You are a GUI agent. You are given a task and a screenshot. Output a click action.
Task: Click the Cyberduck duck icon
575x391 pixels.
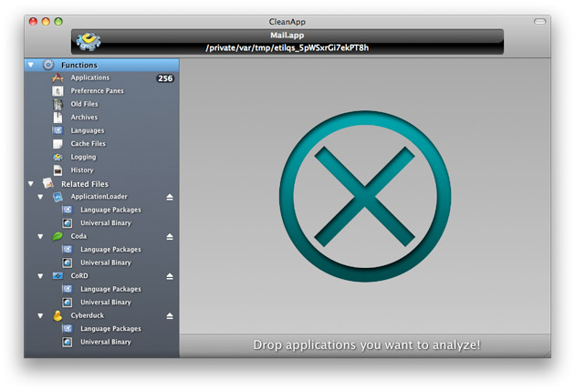click(57, 315)
